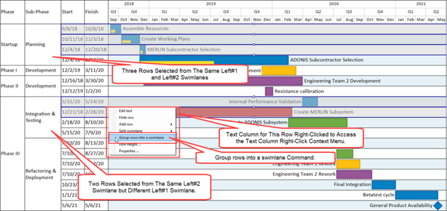The image size is (447, 211).
Task: Select the purple Engineering Team 2 Development bar
Action: 222,81
